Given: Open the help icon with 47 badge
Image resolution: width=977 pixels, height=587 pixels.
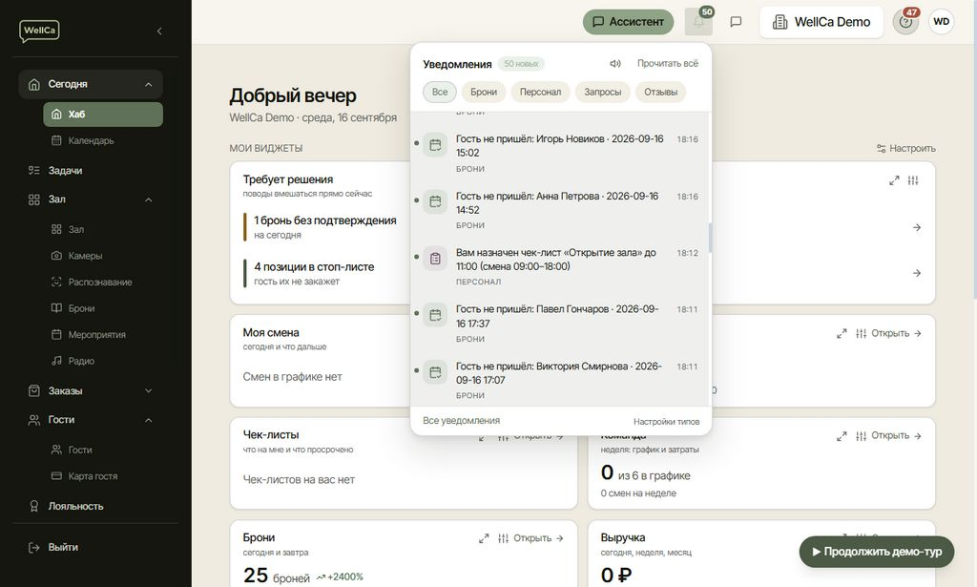Looking at the screenshot, I should pos(905,22).
